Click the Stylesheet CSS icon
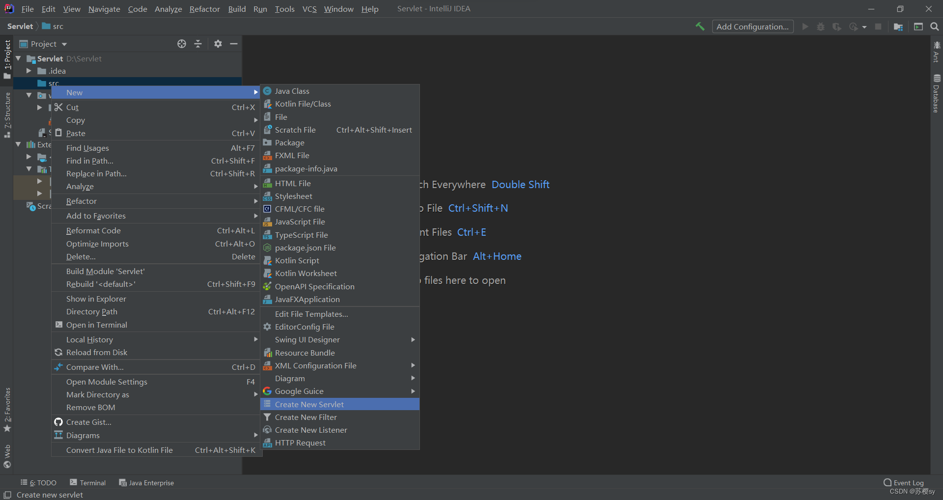This screenshot has width=943, height=500. (267, 196)
